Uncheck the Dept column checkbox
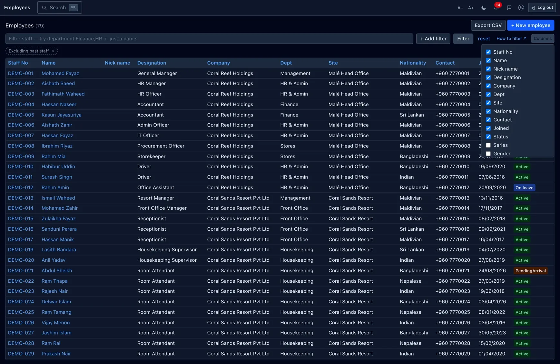The width and height of the screenshot is (560, 364). pyautogui.click(x=488, y=94)
